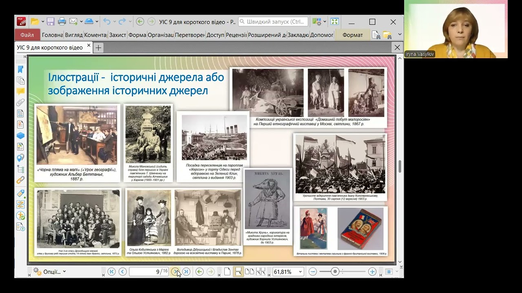The image size is (522, 293).
Task: Expand the Scan dropdown arrow
Action: (97, 22)
